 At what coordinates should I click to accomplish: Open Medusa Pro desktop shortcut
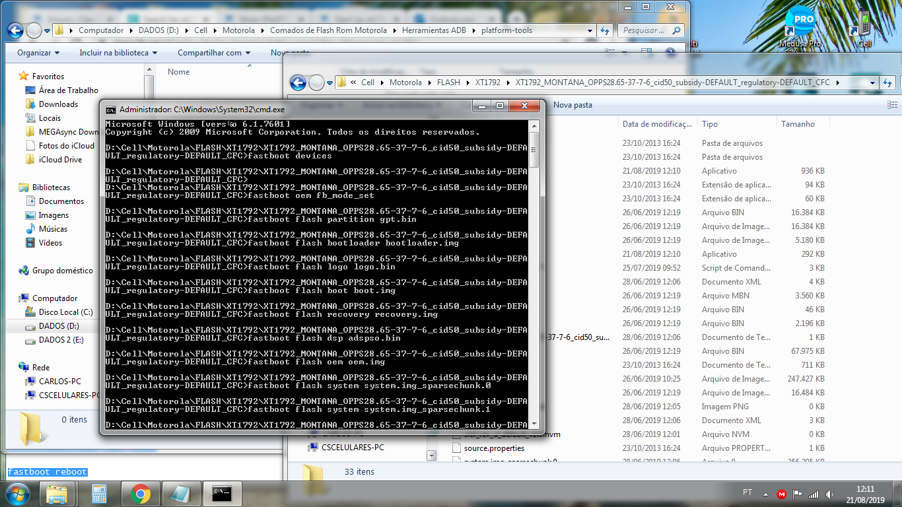pos(800,28)
